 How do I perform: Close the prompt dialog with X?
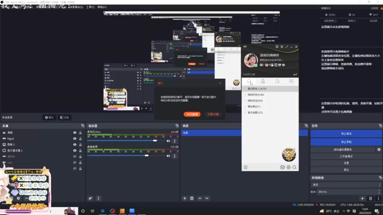(220, 83)
